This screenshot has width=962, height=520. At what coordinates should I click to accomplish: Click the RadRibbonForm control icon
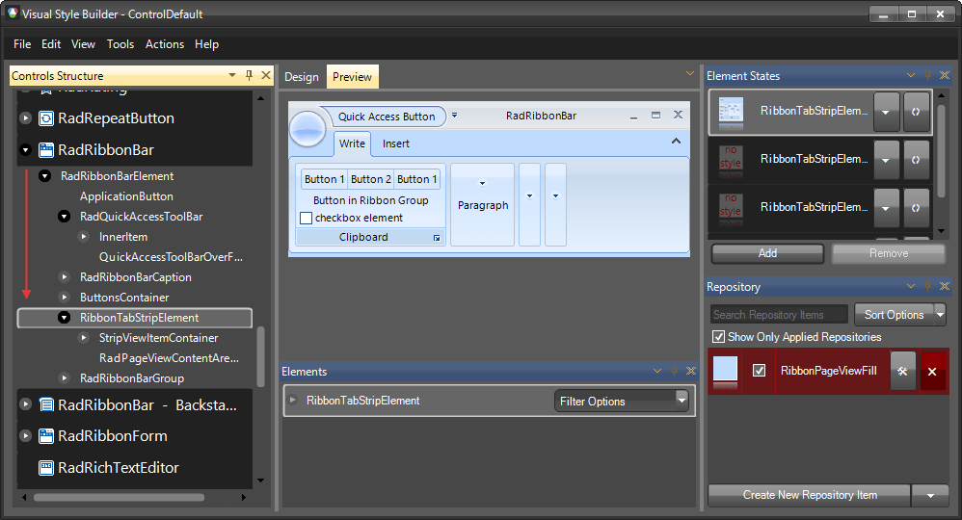[46, 436]
